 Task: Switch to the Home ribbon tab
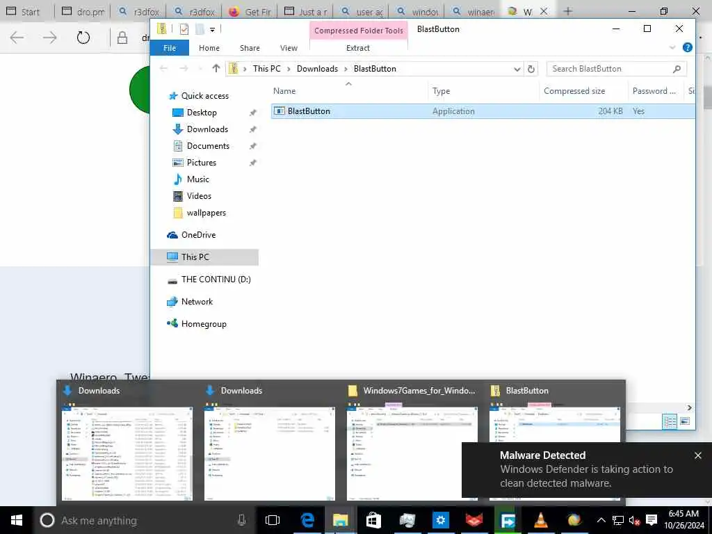(209, 48)
